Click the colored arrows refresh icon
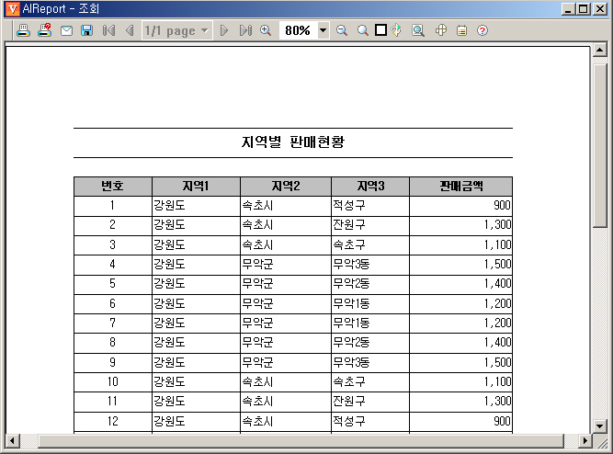Viewport: 613px width, 454px height. (397, 30)
